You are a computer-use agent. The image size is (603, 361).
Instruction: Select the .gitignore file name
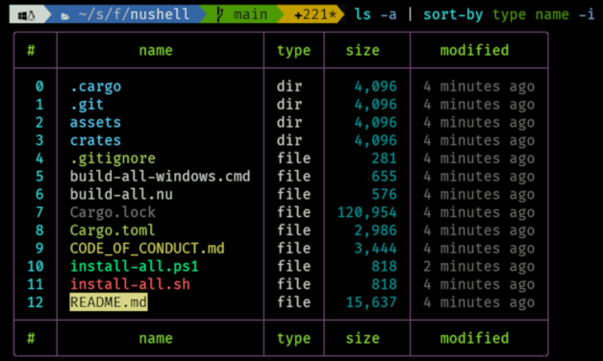tap(113, 158)
